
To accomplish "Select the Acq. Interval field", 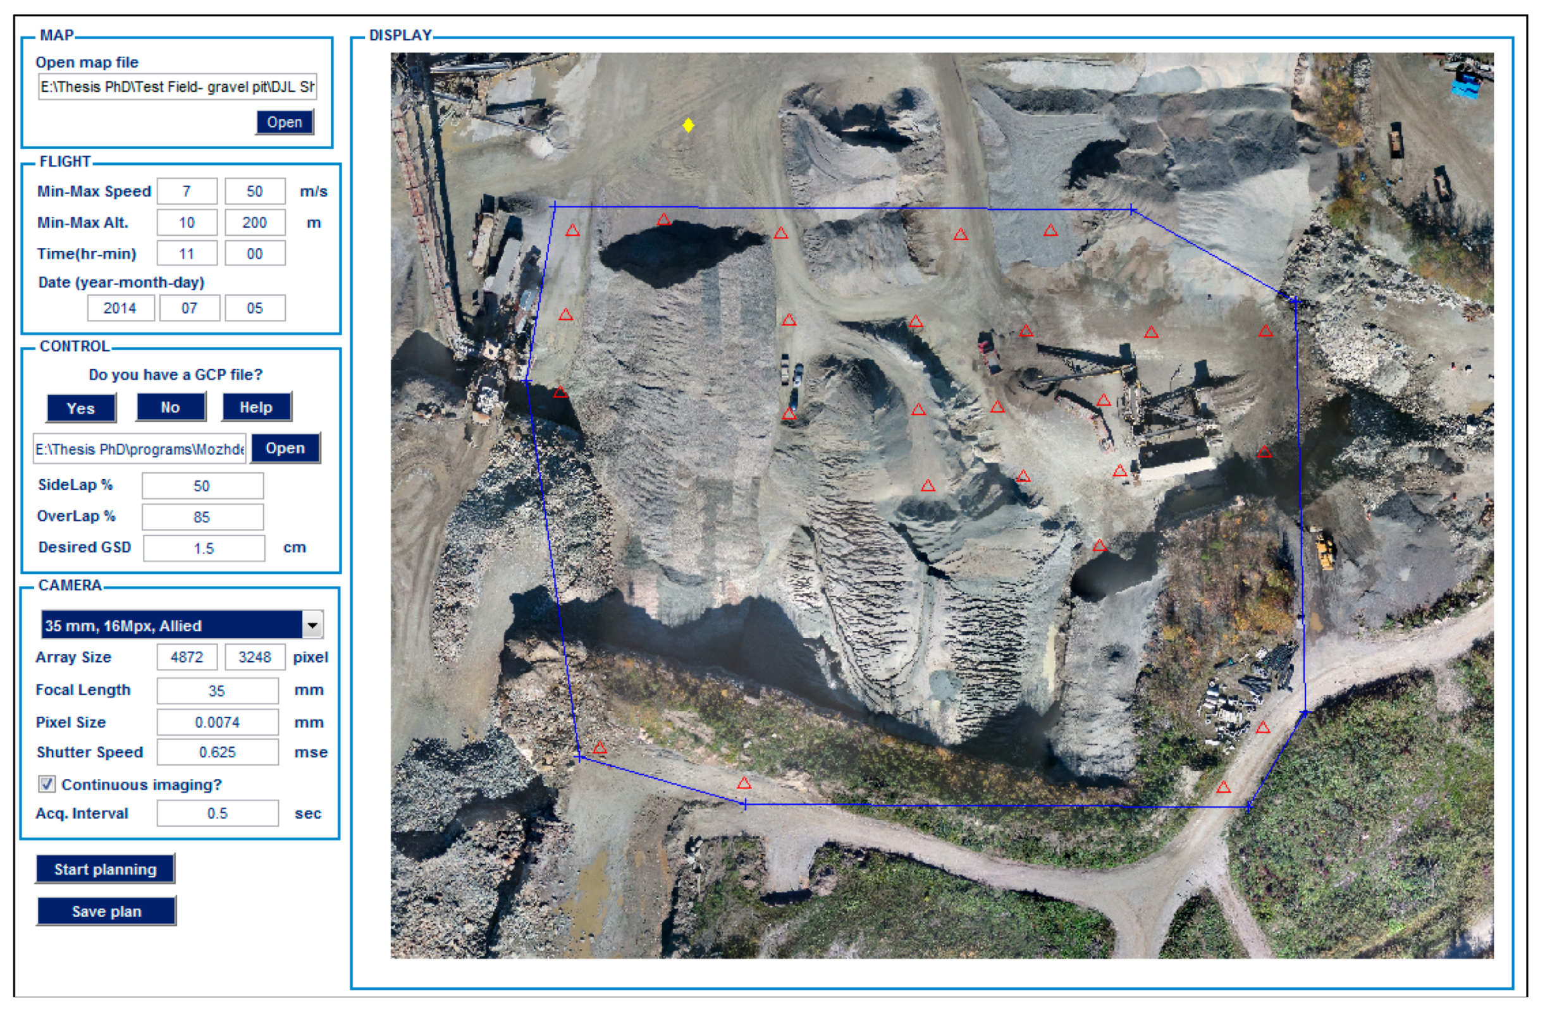I will pyautogui.click(x=217, y=814).
